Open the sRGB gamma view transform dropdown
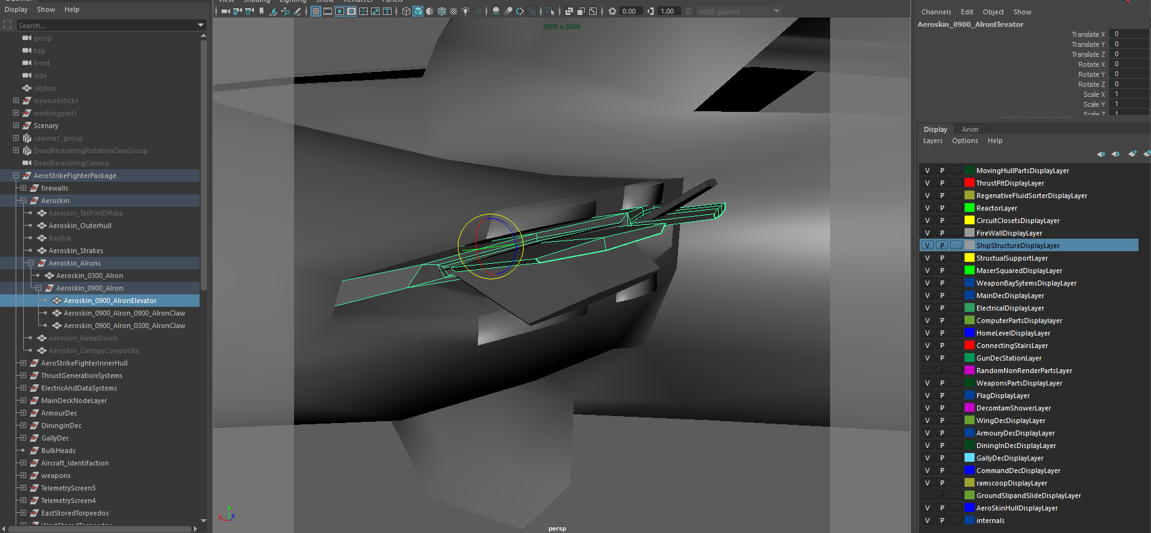 coord(776,11)
